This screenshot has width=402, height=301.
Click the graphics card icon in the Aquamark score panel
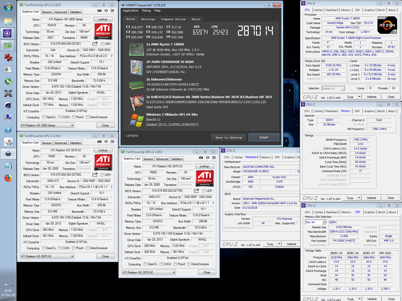(x=137, y=103)
